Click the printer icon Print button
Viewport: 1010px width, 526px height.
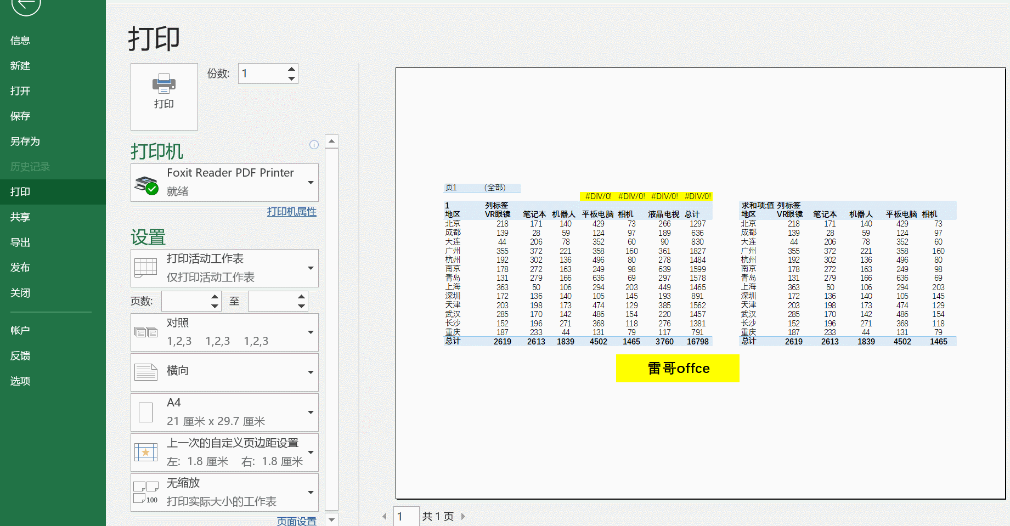[x=164, y=97]
